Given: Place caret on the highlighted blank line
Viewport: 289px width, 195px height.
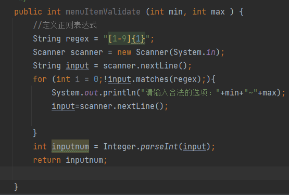Looking at the screenshot, I should coord(145,173).
